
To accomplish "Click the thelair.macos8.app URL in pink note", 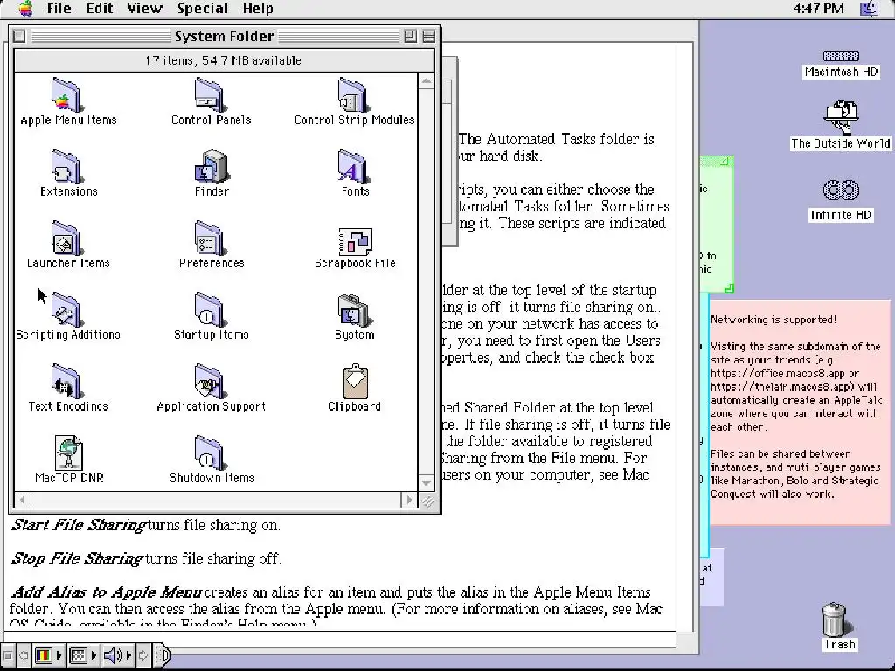I will (x=781, y=386).
